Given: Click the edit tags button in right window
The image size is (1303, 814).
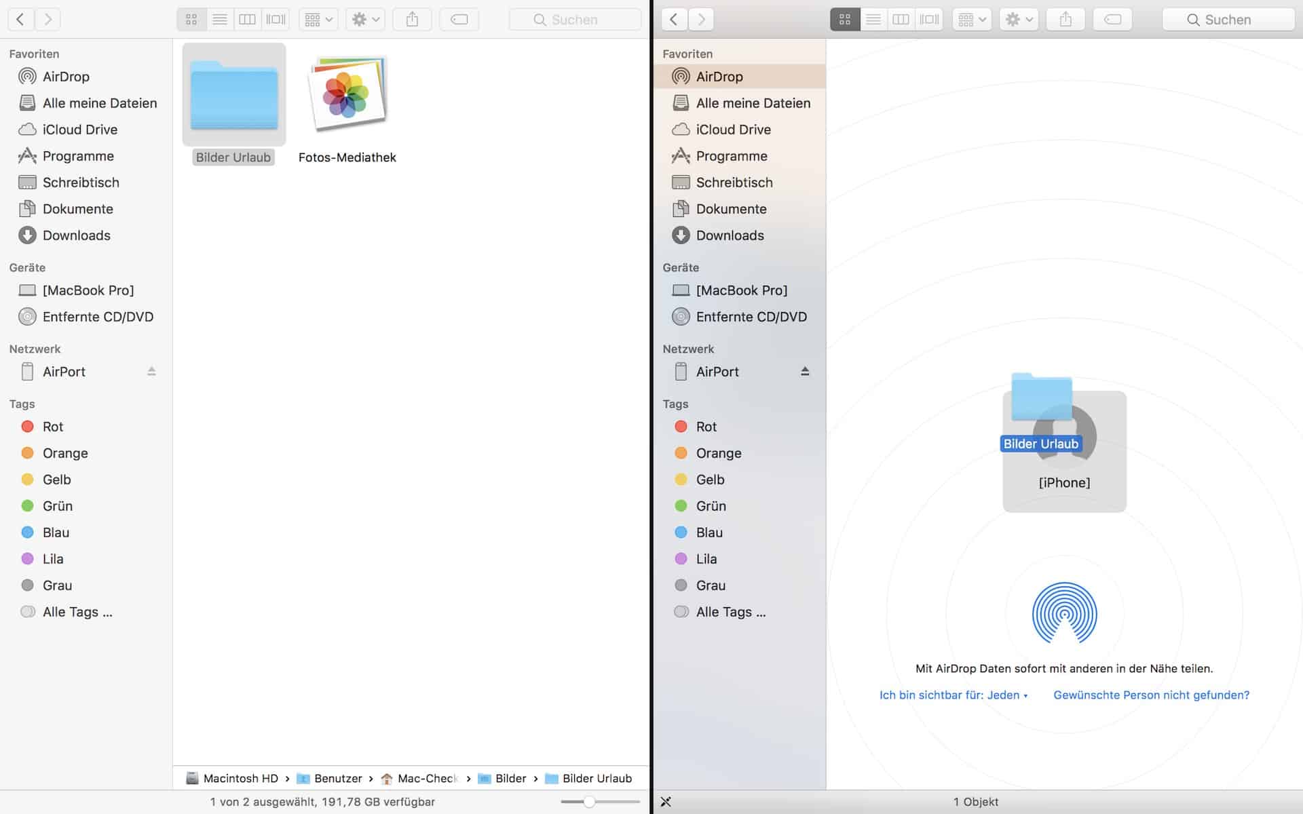Looking at the screenshot, I should coord(1113,19).
